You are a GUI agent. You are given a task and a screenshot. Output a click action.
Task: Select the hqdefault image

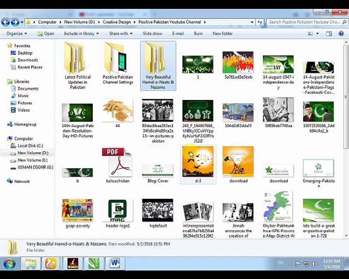coord(158,214)
